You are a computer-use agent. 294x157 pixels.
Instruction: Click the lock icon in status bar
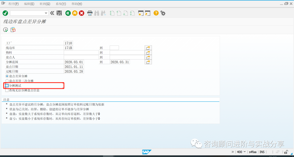(286, 152)
